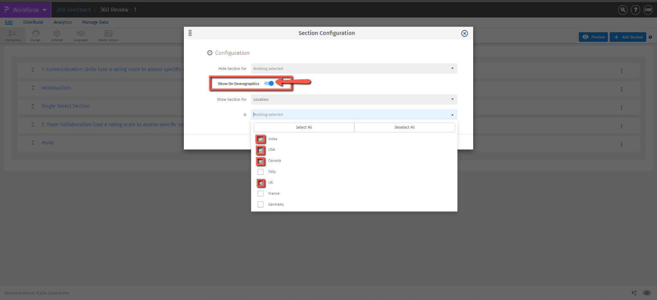The image size is (657, 300).
Task: Collapse the Single Select Section row
Action: coord(33,106)
